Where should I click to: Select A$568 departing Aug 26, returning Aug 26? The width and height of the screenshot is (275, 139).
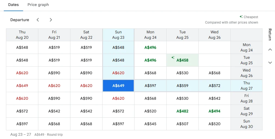(214, 73)
